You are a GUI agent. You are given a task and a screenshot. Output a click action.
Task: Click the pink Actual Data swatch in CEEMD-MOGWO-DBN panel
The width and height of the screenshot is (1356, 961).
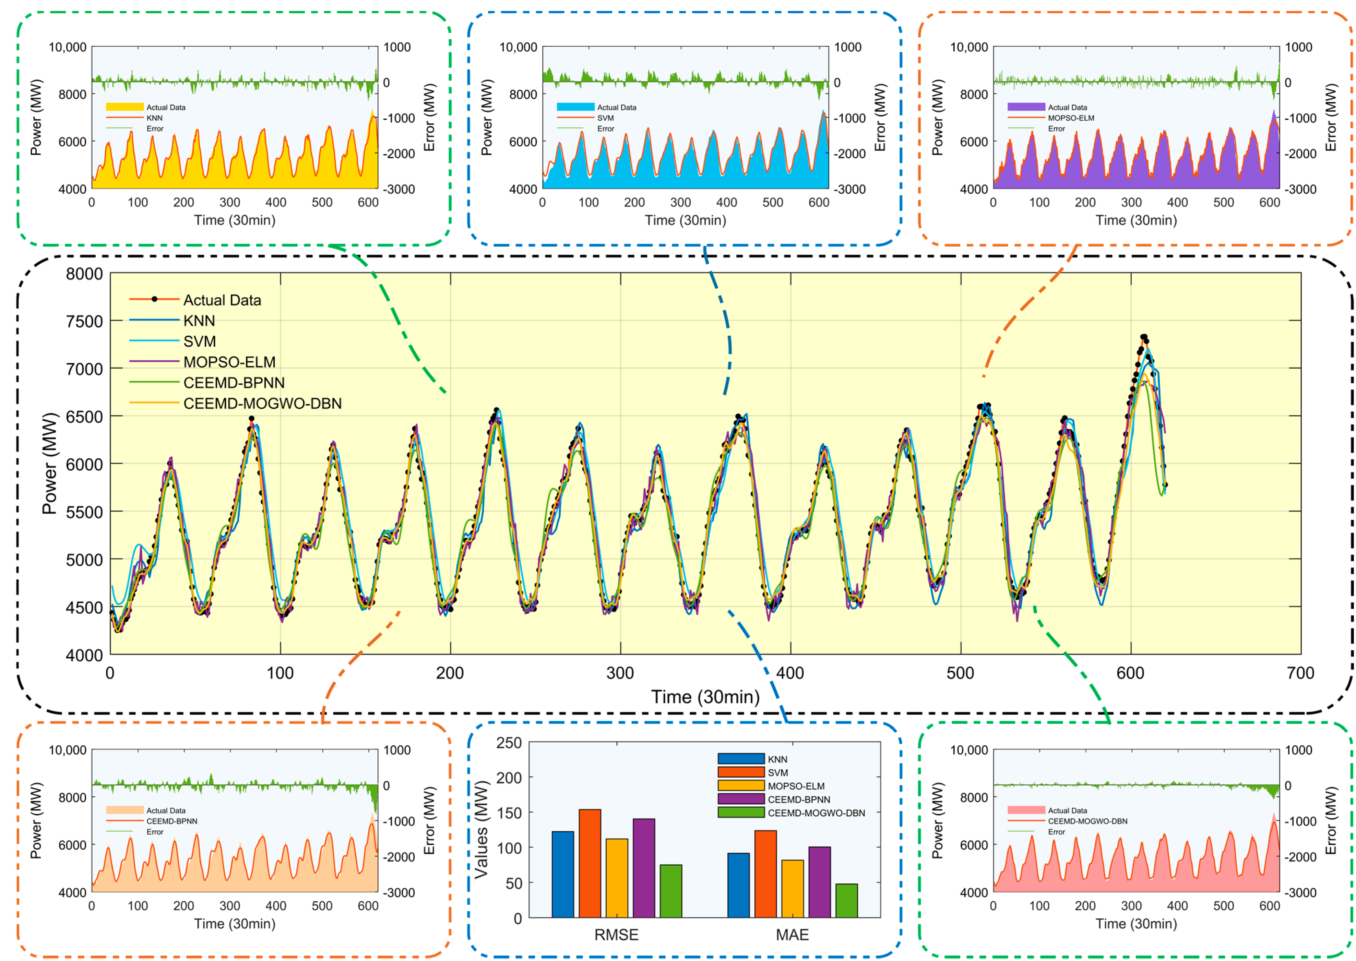[x=1026, y=810]
